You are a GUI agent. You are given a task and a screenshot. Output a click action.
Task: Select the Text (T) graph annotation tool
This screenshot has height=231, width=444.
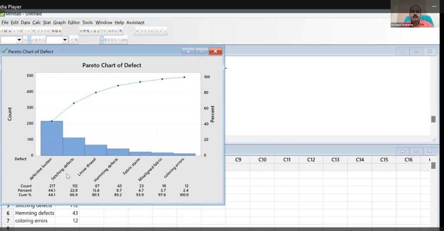(105, 40)
